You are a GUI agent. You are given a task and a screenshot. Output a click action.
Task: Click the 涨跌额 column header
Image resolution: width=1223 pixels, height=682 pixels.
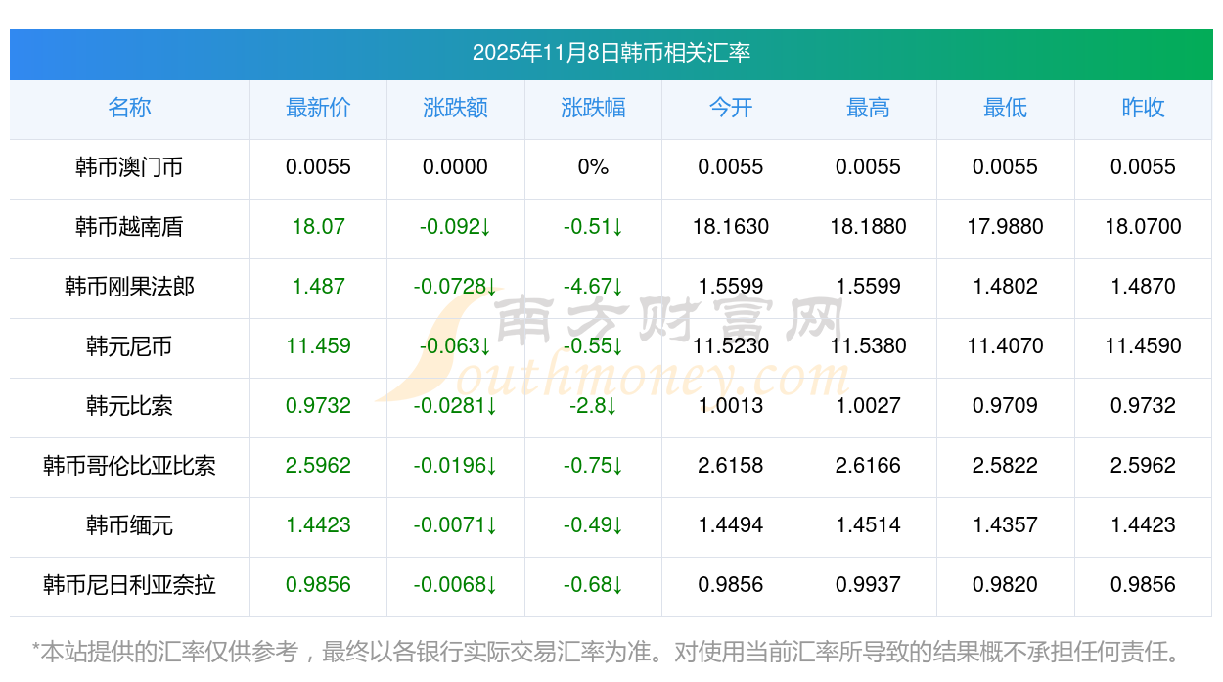coord(455,108)
